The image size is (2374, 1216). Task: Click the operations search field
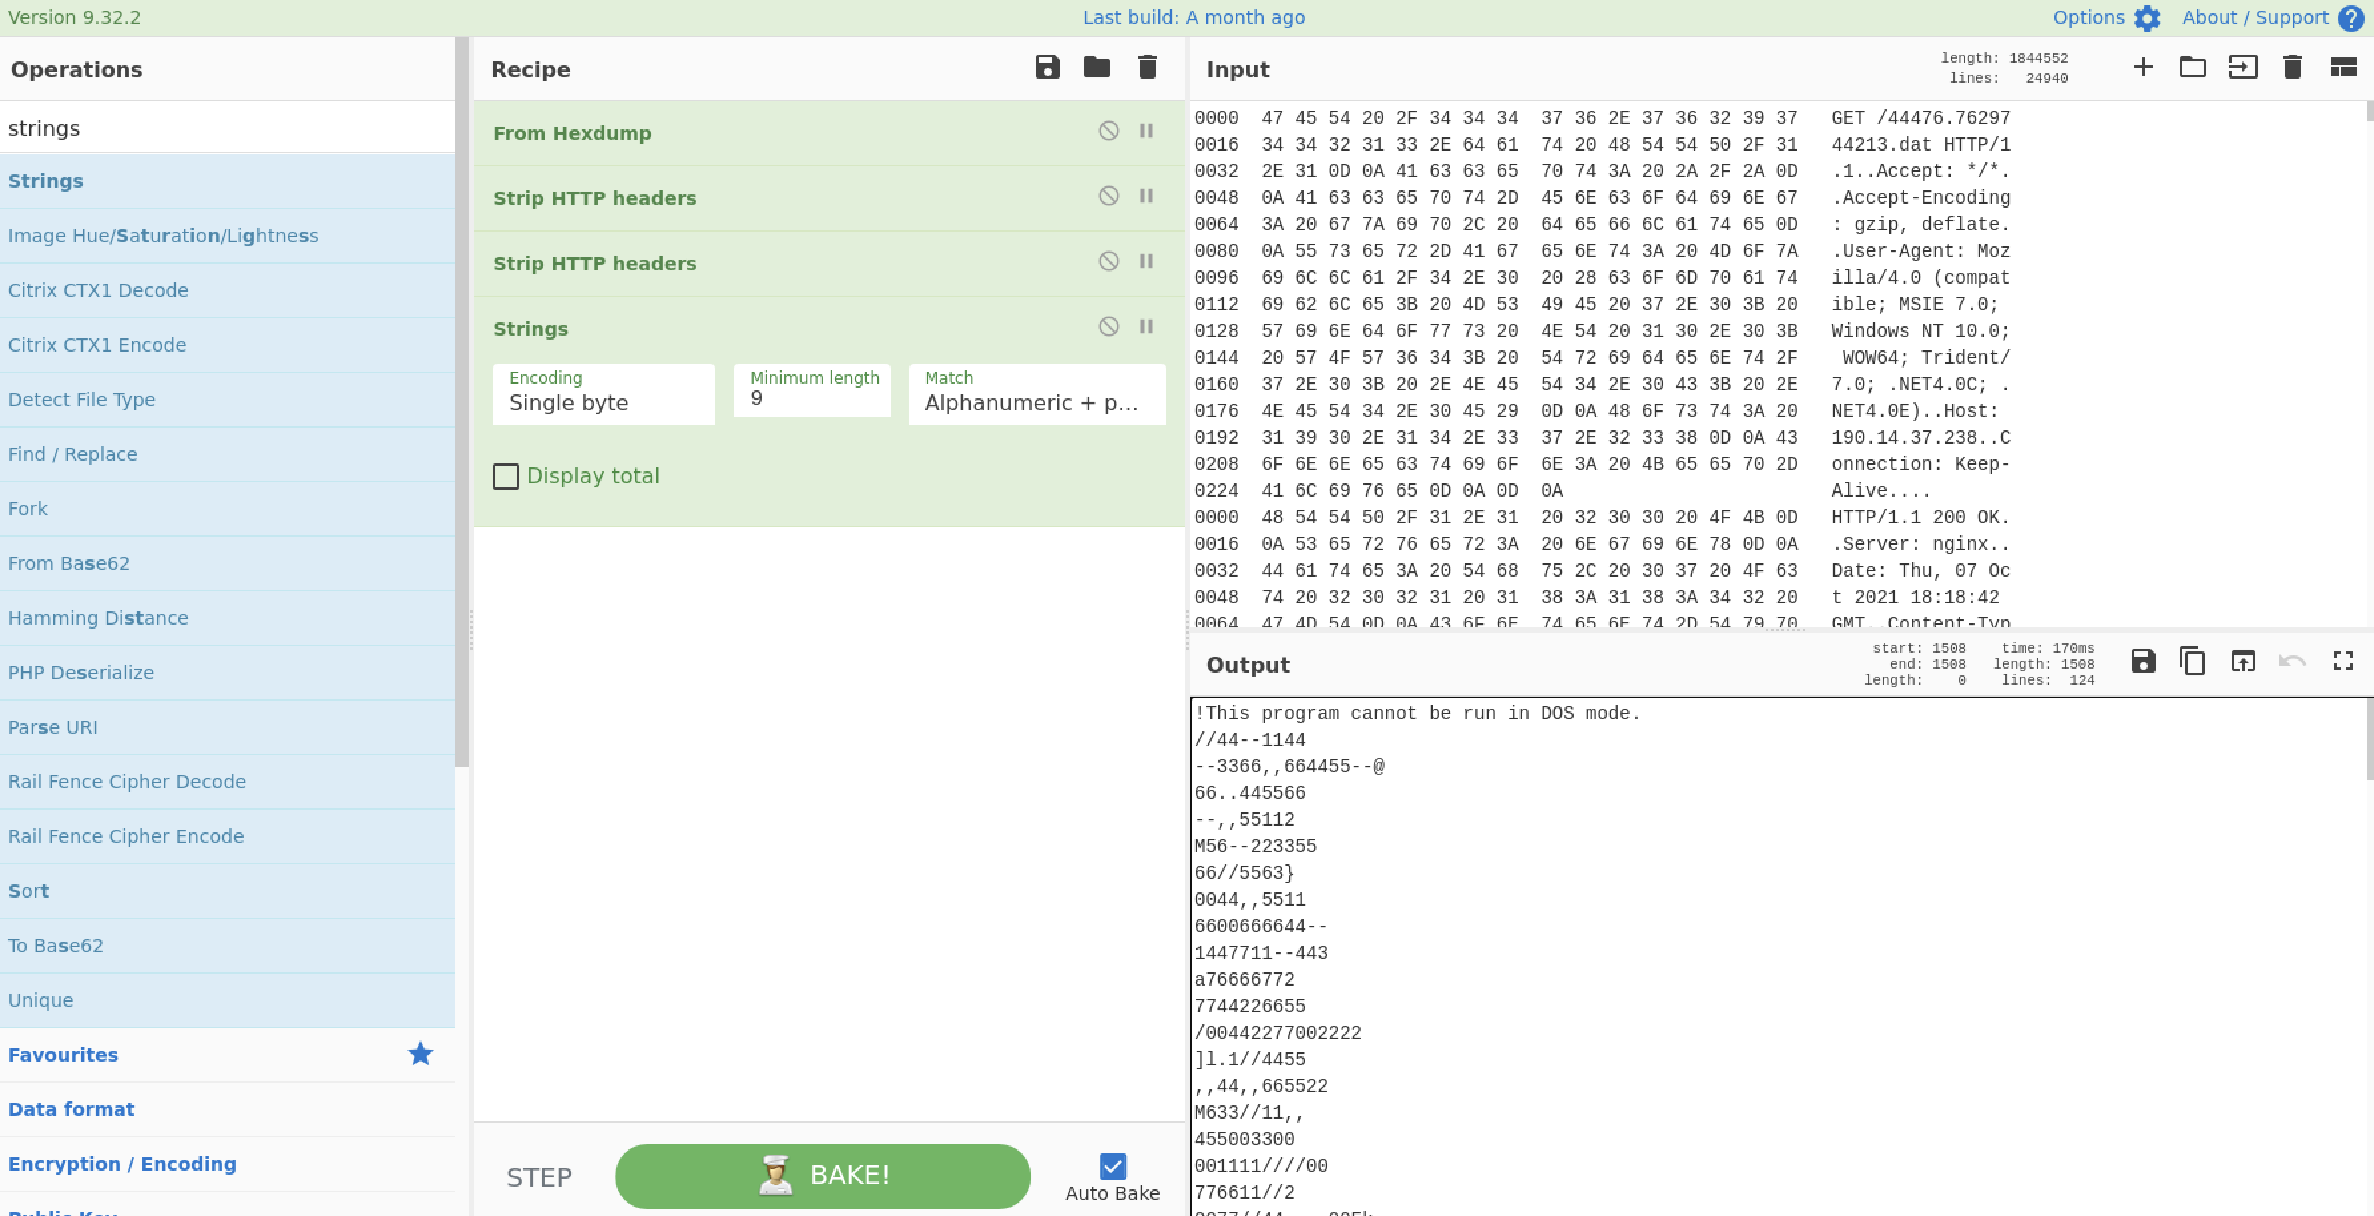[x=228, y=128]
